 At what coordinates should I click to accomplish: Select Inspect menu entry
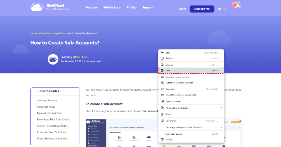191,140
